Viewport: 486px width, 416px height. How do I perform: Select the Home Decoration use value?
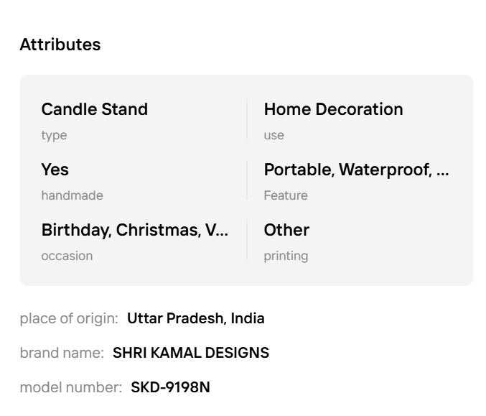click(333, 109)
